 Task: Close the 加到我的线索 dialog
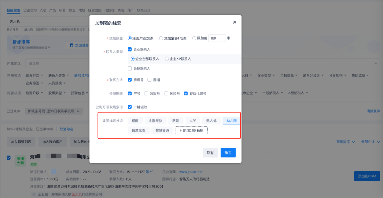(x=235, y=22)
